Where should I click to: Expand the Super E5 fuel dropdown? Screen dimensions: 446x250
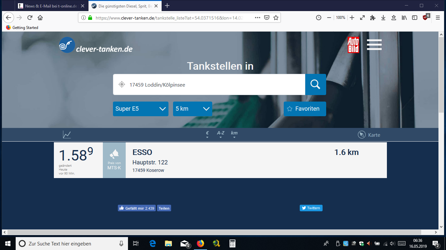(x=140, y=109)
